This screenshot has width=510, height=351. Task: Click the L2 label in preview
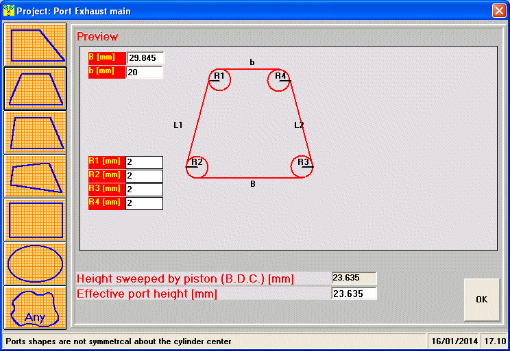[299, 125]
